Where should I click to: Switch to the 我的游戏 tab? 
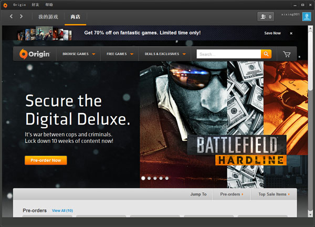[x=48, y=17]
